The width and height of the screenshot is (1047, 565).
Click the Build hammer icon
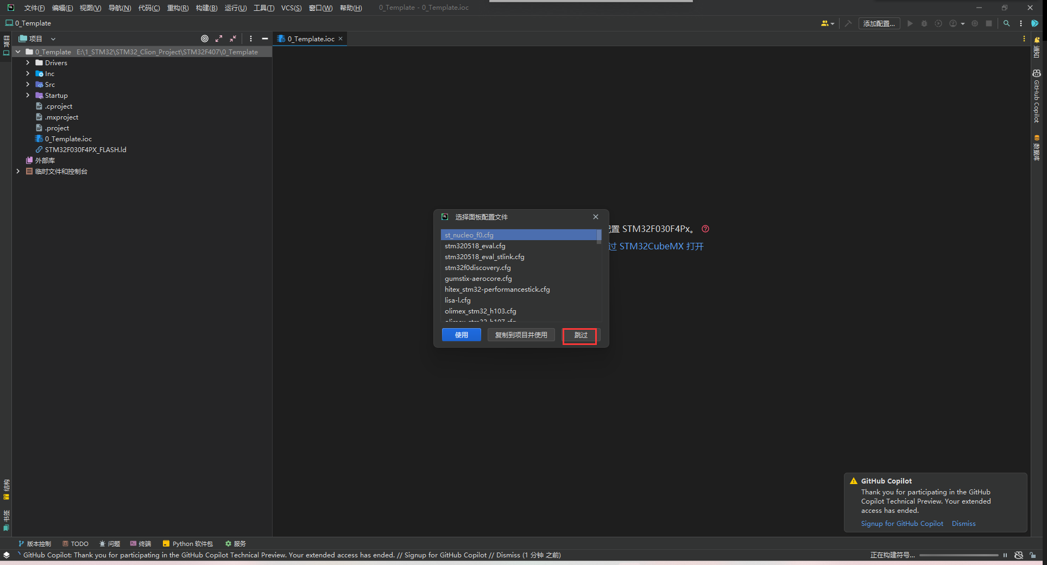pyautogui.click(x=848, y=23)
